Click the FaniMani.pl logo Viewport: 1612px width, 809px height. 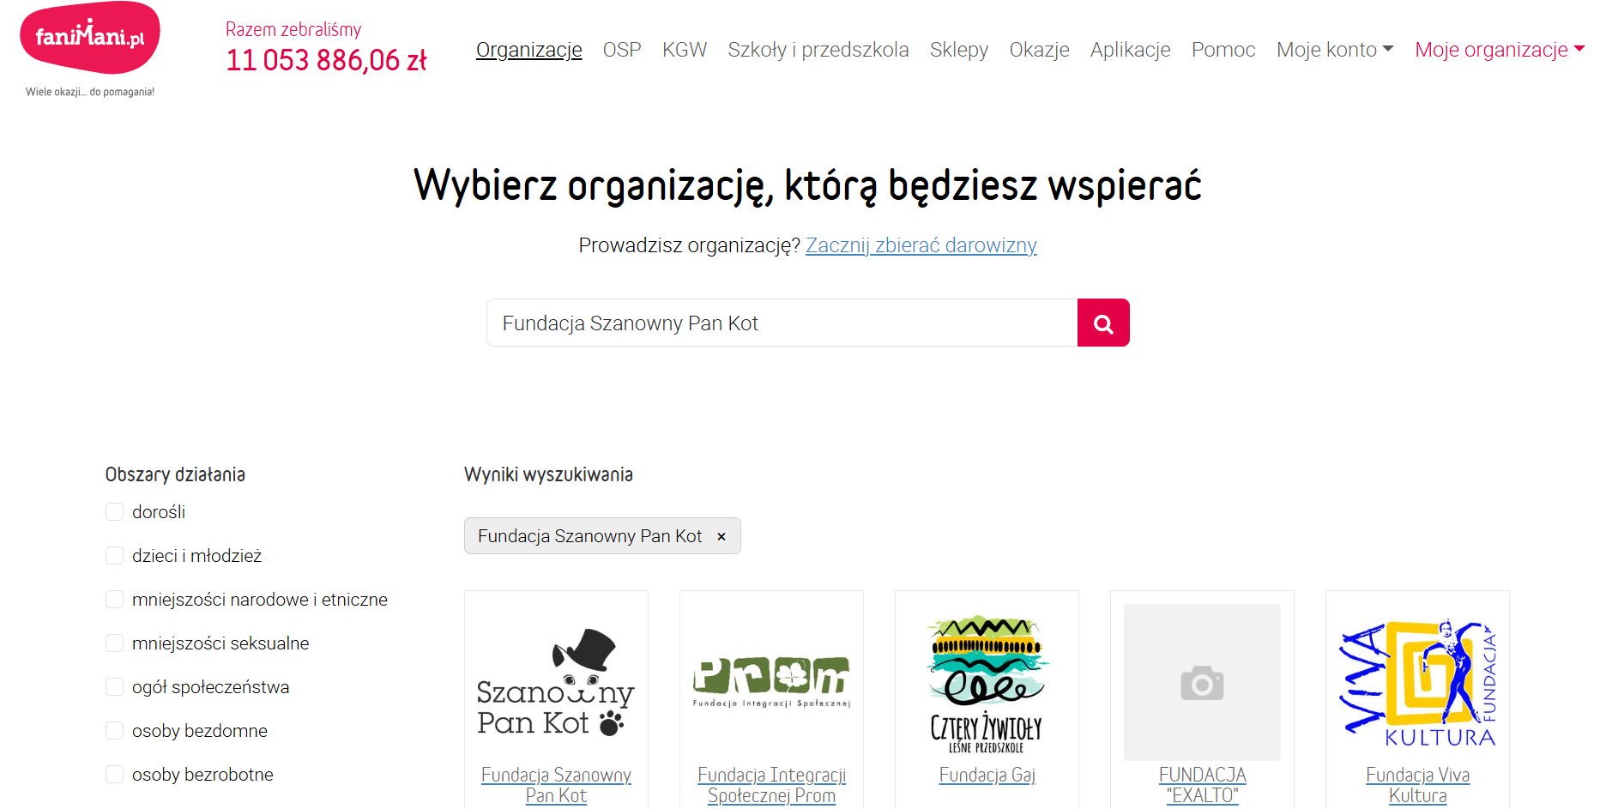click(90, 50)
